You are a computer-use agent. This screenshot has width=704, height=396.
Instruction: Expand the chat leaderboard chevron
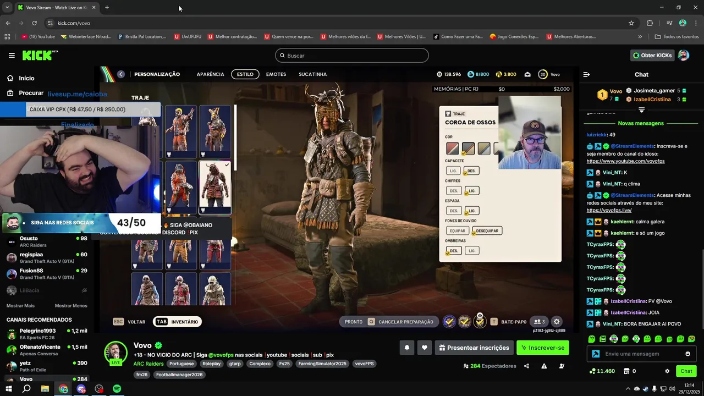click(641, 110)
